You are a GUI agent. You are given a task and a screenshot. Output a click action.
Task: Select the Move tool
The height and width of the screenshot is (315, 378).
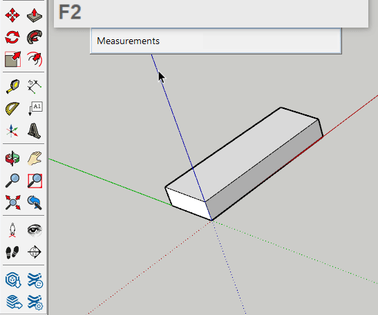click(12, 15)
